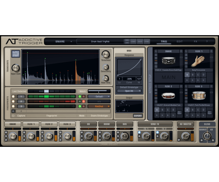This screenshot has height=182, width=219.
Task: Enable capture checkbox for fingerprint 4
Action: point(13,111)
